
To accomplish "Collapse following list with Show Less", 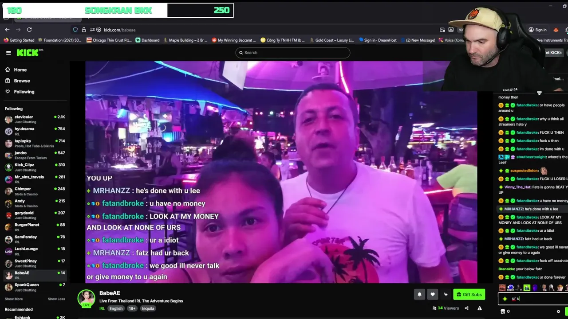I will tap(56, 299).
